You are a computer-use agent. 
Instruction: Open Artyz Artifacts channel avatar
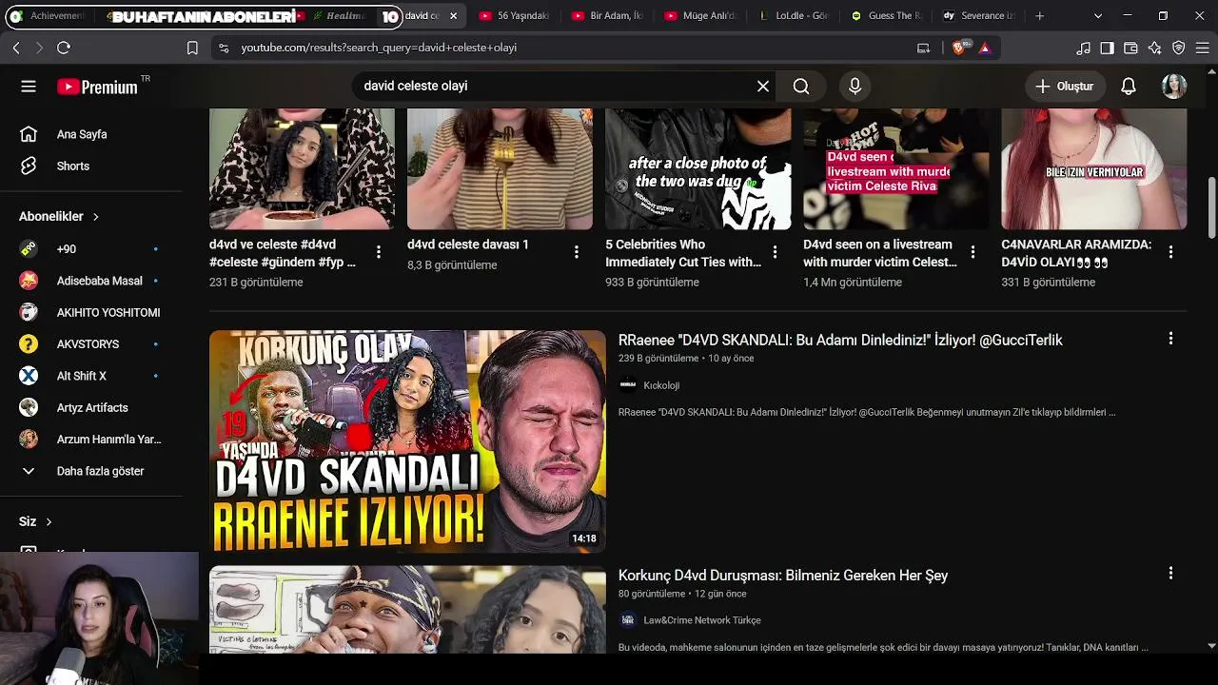tap(29, 407)
